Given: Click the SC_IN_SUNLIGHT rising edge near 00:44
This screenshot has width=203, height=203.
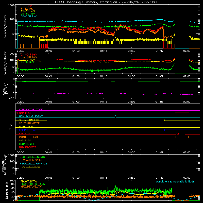Looking at the screenshot, I should click(x=47, y=120).
